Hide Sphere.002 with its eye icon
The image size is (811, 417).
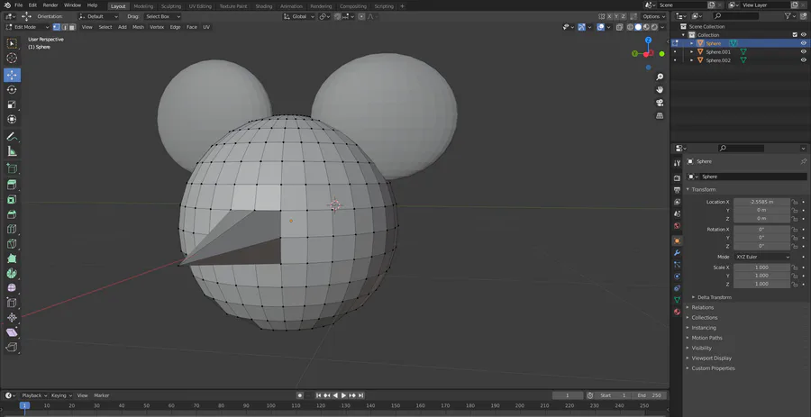[x=803, y=60]
